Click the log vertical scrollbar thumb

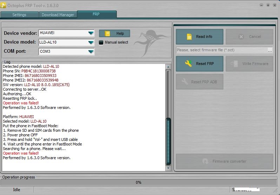tap(168, 141)
